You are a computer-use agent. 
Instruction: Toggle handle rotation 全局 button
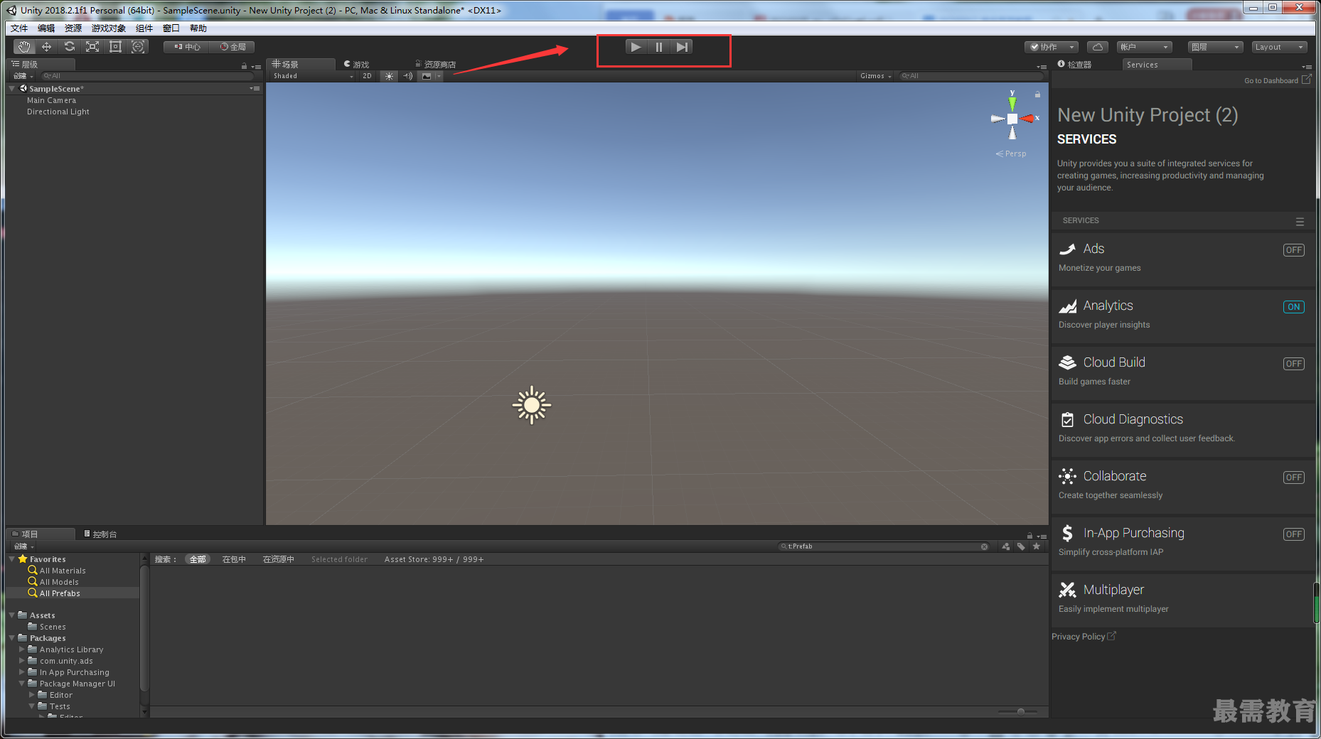pyautogui.click(x=233, y=47)
